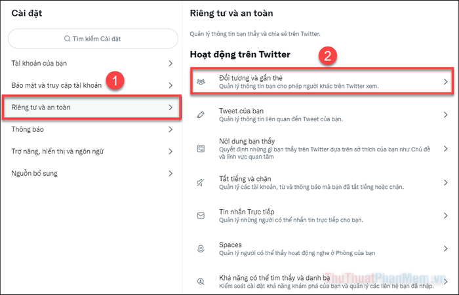Click the Nội dung bạn thấy list icon
Screen dimensions: 459x295
coord(201,149)
